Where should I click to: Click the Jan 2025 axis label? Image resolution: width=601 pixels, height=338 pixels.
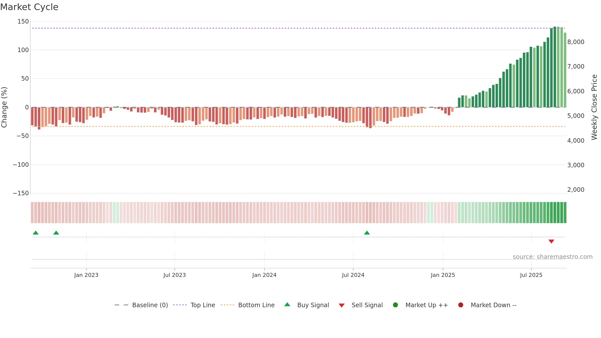pyautogui.click(x=443, y=275)
